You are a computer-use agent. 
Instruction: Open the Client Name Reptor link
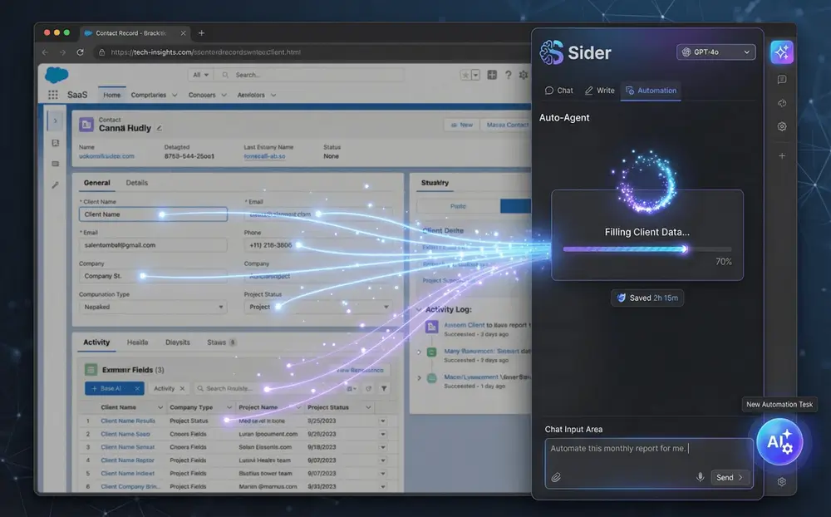[x=127, y=460]
